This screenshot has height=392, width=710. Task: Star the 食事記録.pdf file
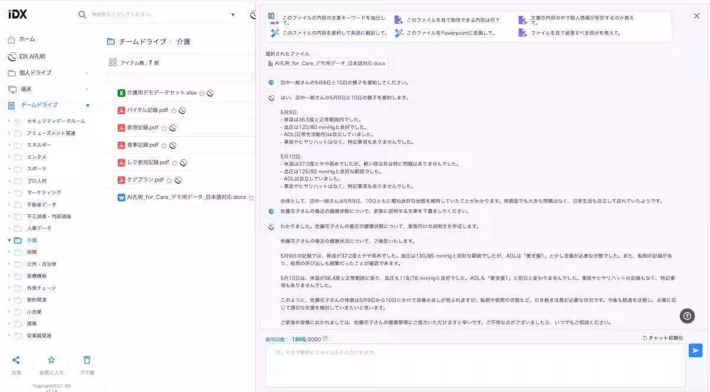click(164, 145)
